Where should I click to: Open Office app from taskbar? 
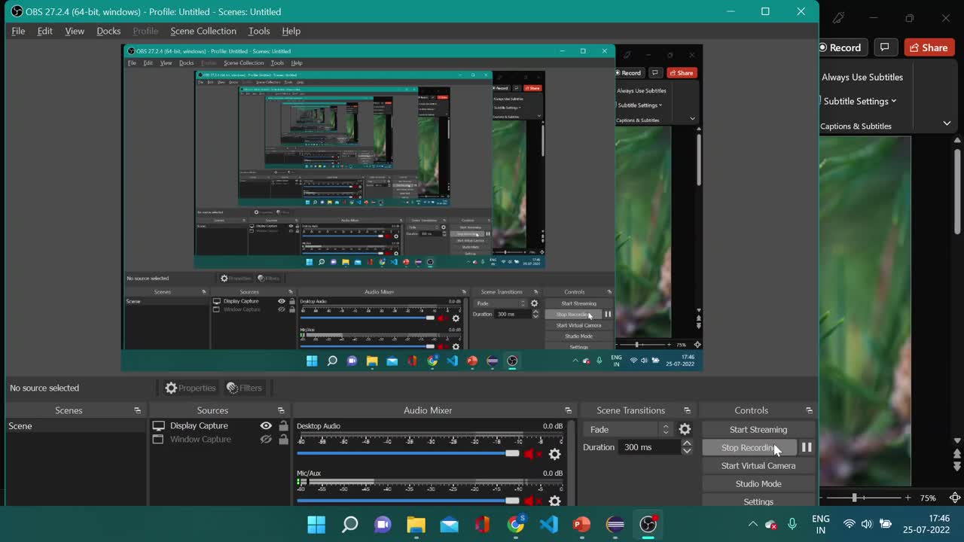pyautogui.click(x=483, y=524)
